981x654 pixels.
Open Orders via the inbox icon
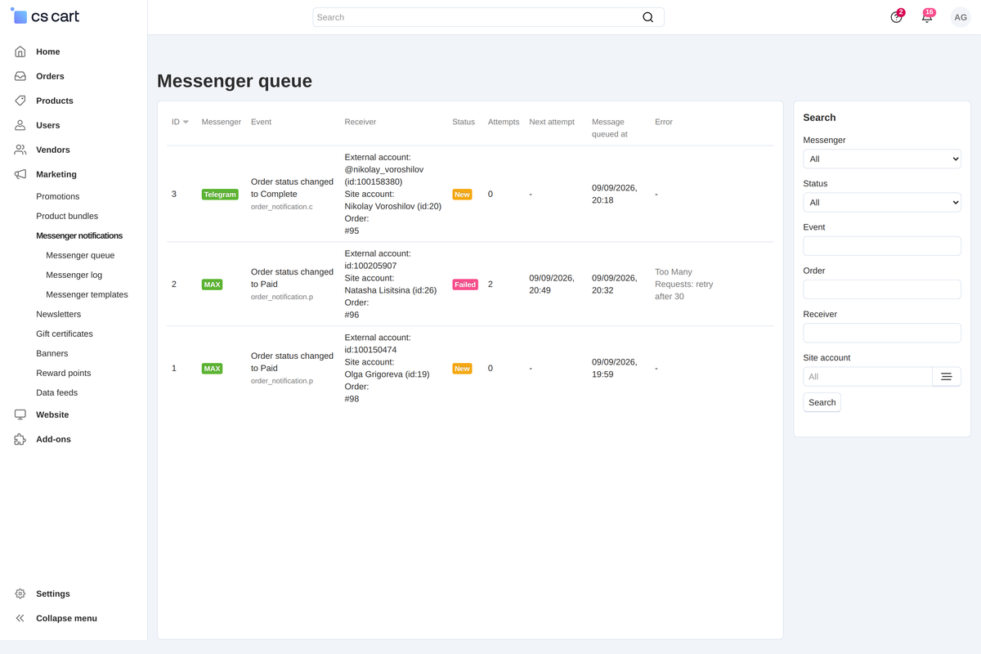click(x=20, y=76)
